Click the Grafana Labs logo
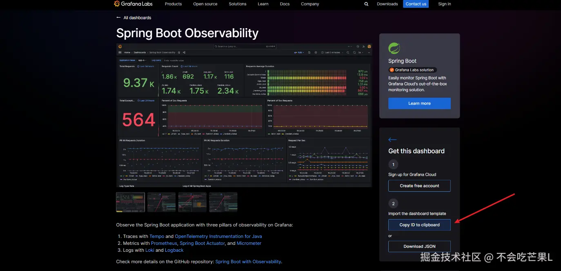The image size is (561, 271). tap(133, 4)
